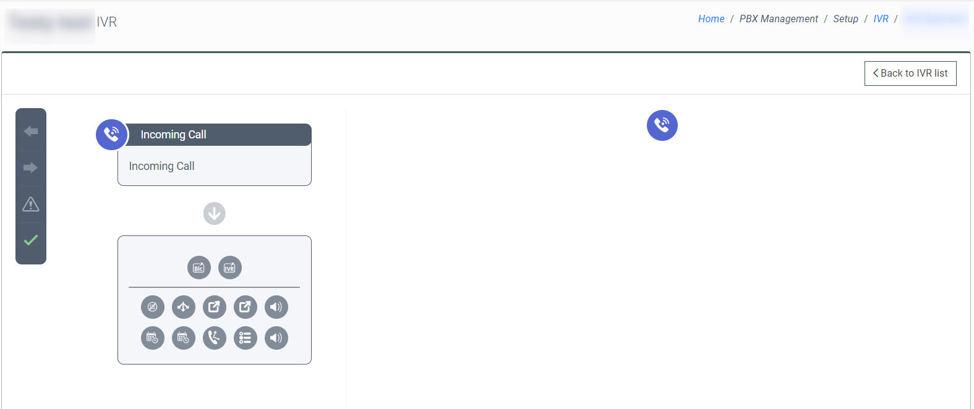Click the speaker icon beside menu list icon
Screen dimensions: 974x409
click(276, 338)
